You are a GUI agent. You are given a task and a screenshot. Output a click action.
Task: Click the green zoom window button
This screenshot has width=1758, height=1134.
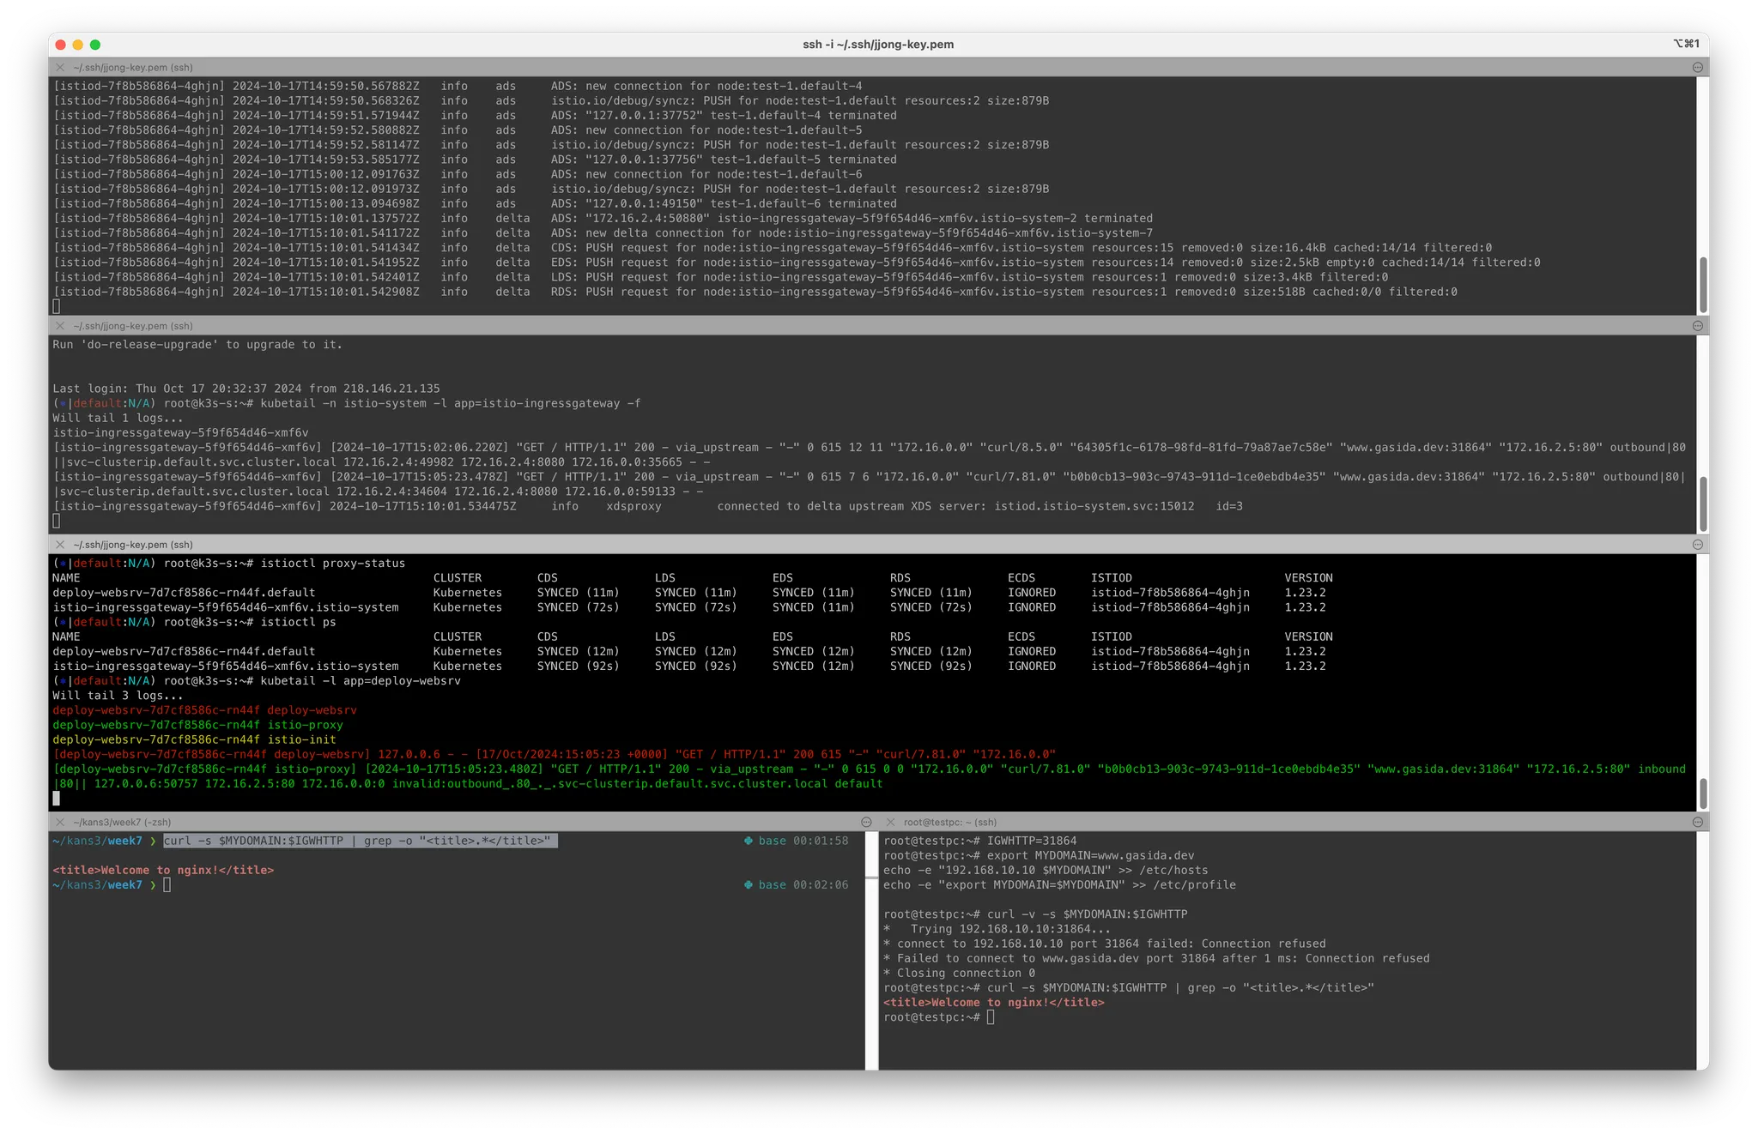tap(95, 45)
